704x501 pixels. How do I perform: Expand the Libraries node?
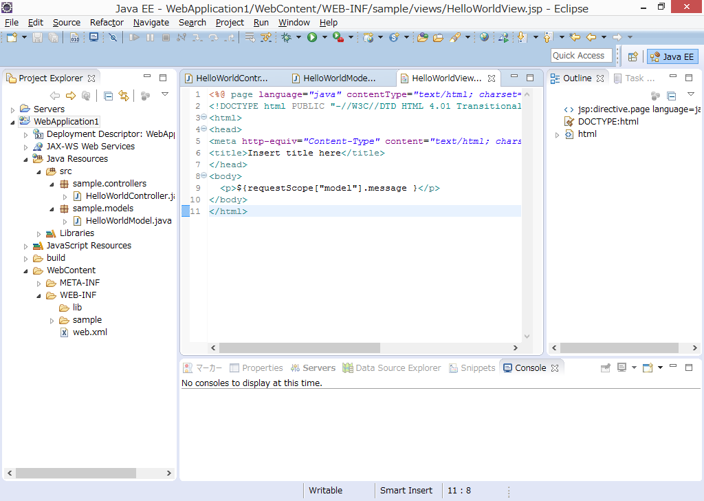[x=38, y=234]
